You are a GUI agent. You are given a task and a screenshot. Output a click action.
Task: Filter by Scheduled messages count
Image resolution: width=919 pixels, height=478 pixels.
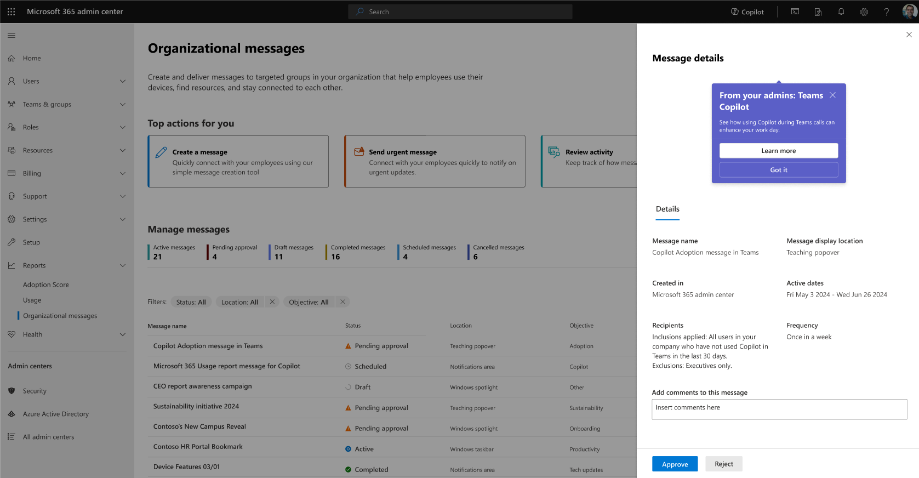pos(427,252)
